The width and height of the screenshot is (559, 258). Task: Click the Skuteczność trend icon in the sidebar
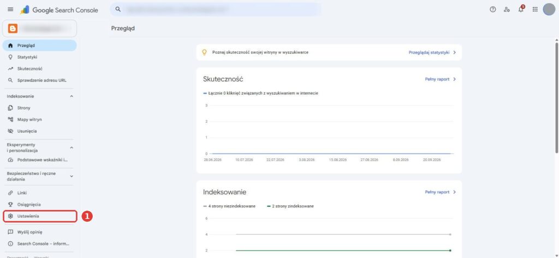[x=10, y=69]
